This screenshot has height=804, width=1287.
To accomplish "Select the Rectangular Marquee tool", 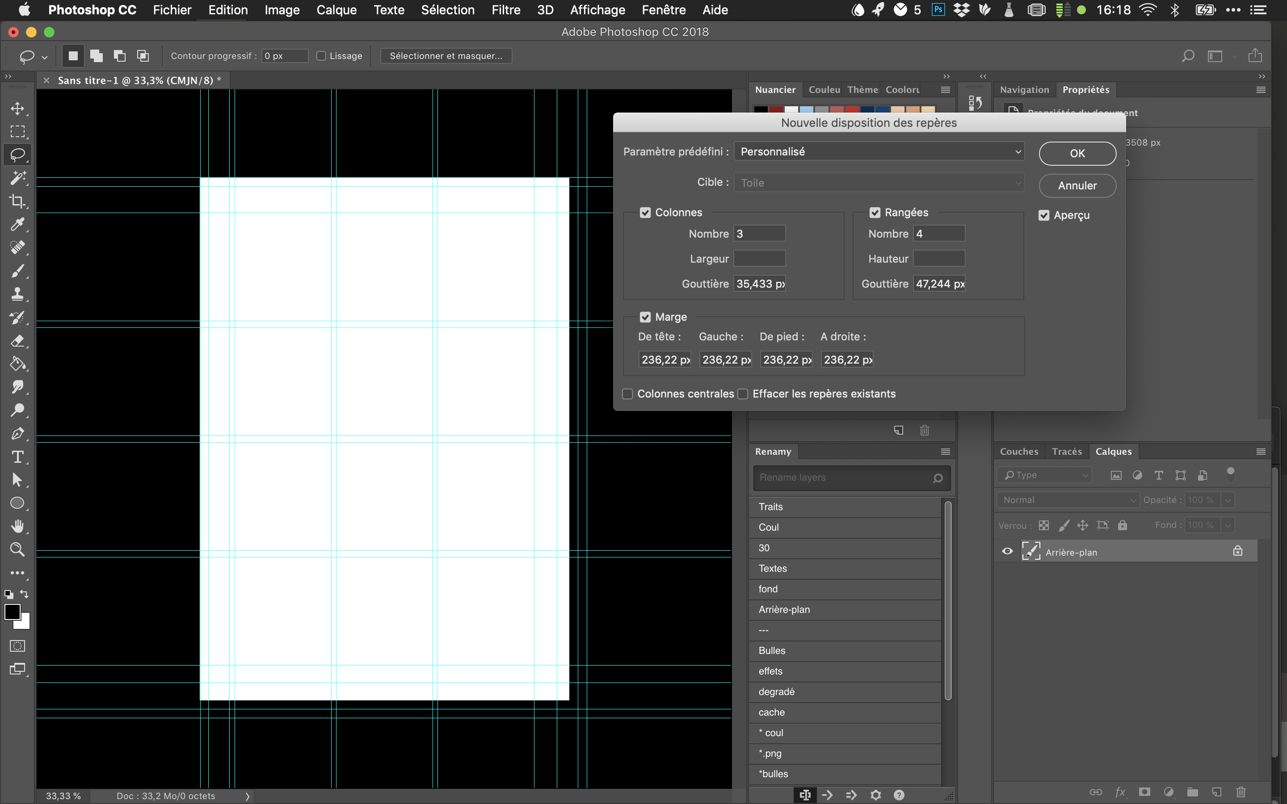I will click(x=17, y=131).
